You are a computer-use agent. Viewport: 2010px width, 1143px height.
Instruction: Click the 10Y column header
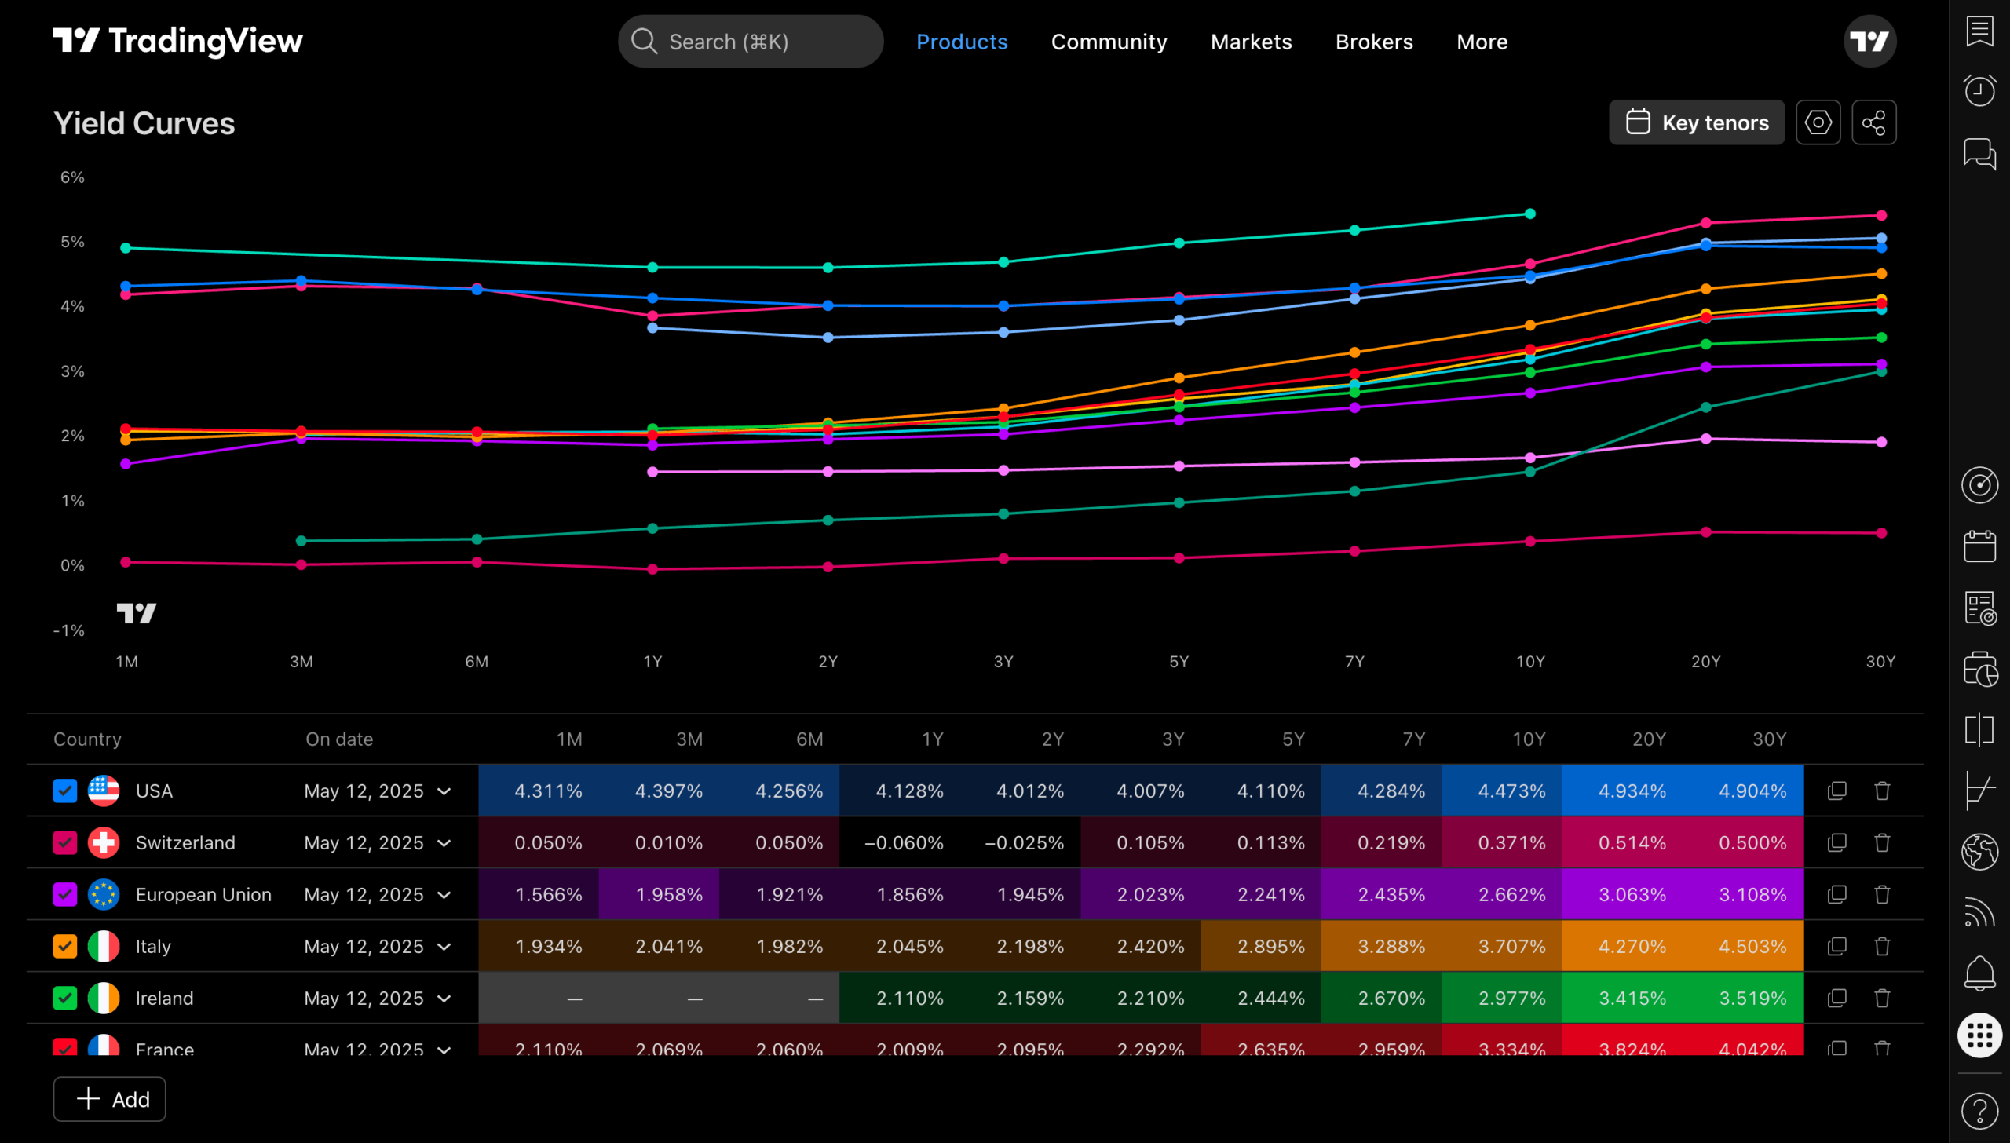pos(1529,739)
